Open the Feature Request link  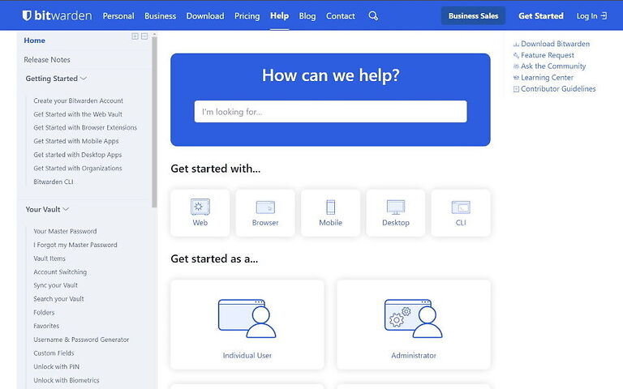[x=547, y=55]
